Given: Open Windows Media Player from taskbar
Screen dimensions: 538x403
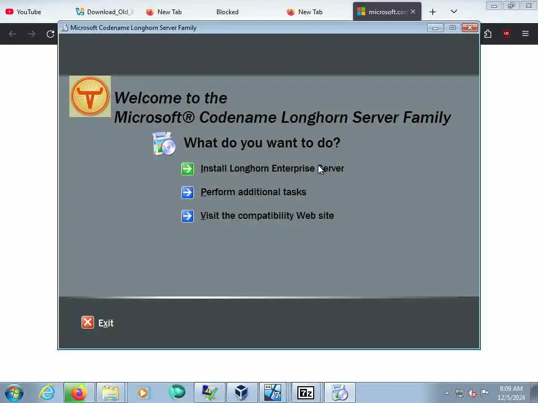Looking at the screenshot, I should [x=143, y=393].
